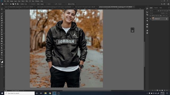Enable Subtract from selection mode
170x95 pixels.
pos(15,4)
